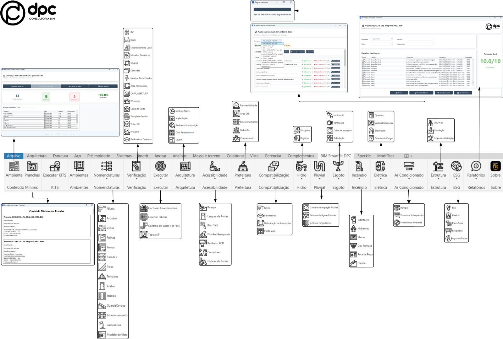The width and height of the screenshot is (503, 339).
Task: Switch to the Arquivo ribbon tab
Action: pos(14,156)
